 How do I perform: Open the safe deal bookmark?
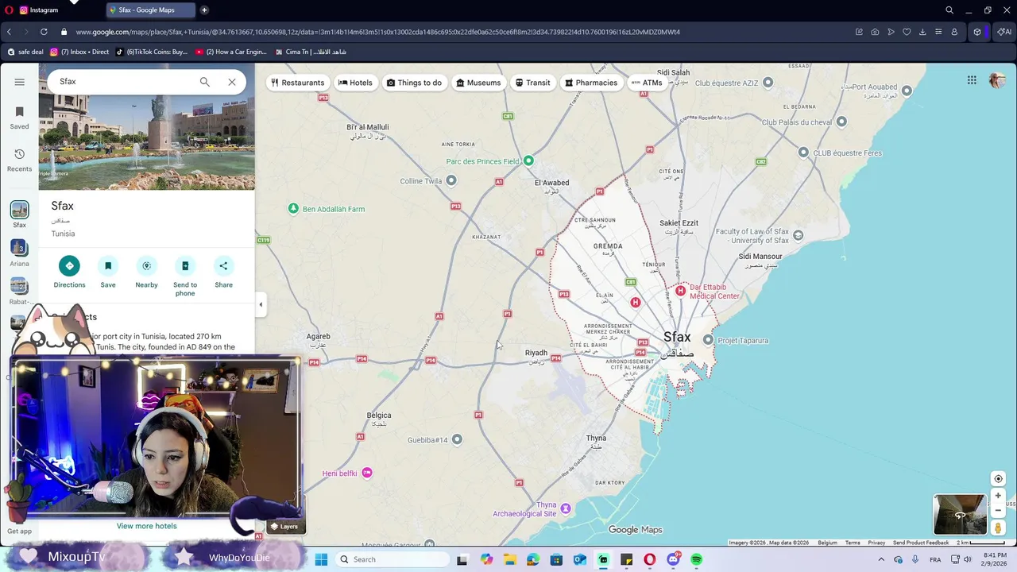[x=25, y=52]
